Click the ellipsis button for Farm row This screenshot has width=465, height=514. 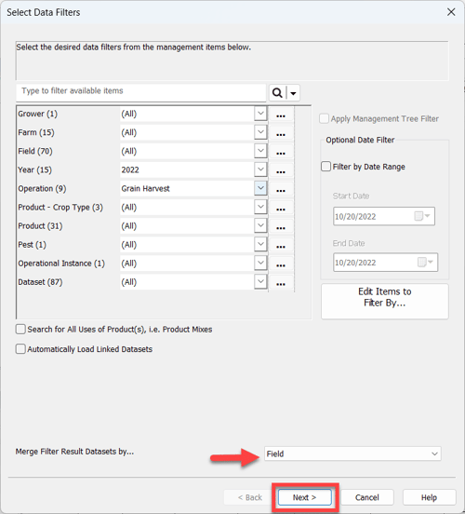click(x=281, y=133)
